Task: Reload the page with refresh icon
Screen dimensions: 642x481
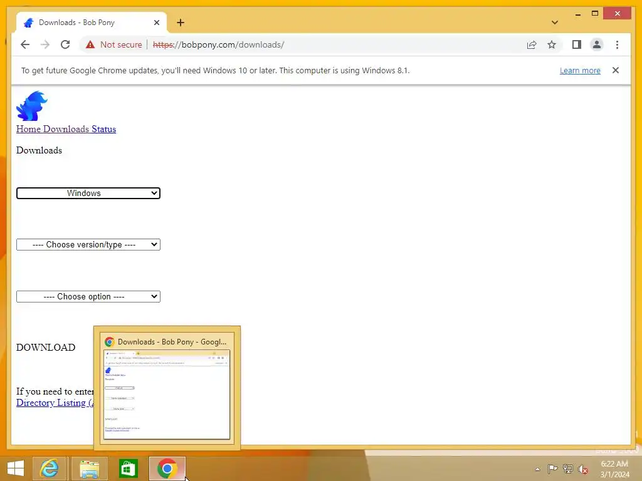Action: pos(65,44)
